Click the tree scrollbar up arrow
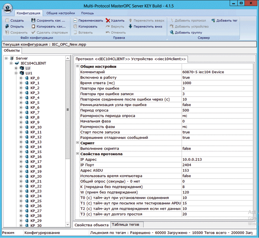Image resolution: width=259 pixels, height=238 pixels. click(x=68, y=58)
